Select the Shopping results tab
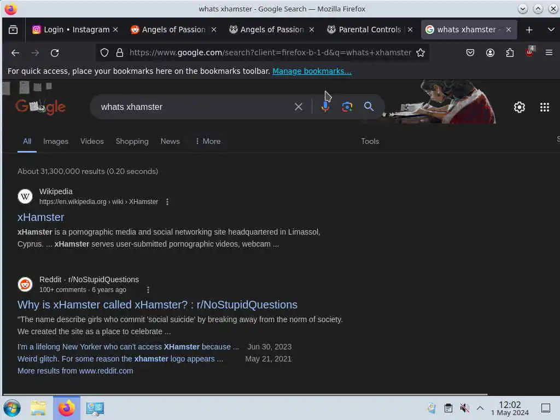The width and height of the screenshot is (560, 420). coord(132,141)
